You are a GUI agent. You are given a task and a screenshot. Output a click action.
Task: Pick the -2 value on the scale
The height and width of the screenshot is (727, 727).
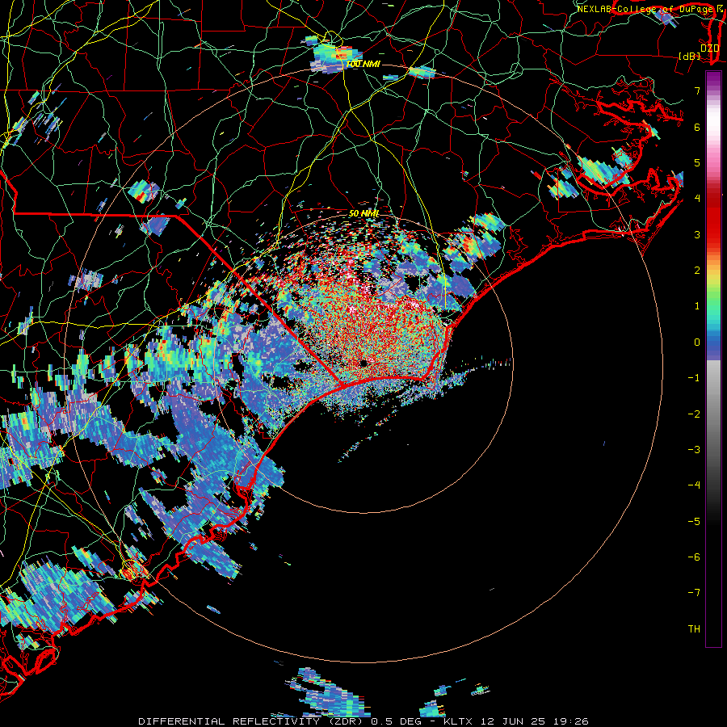point(694,414)
